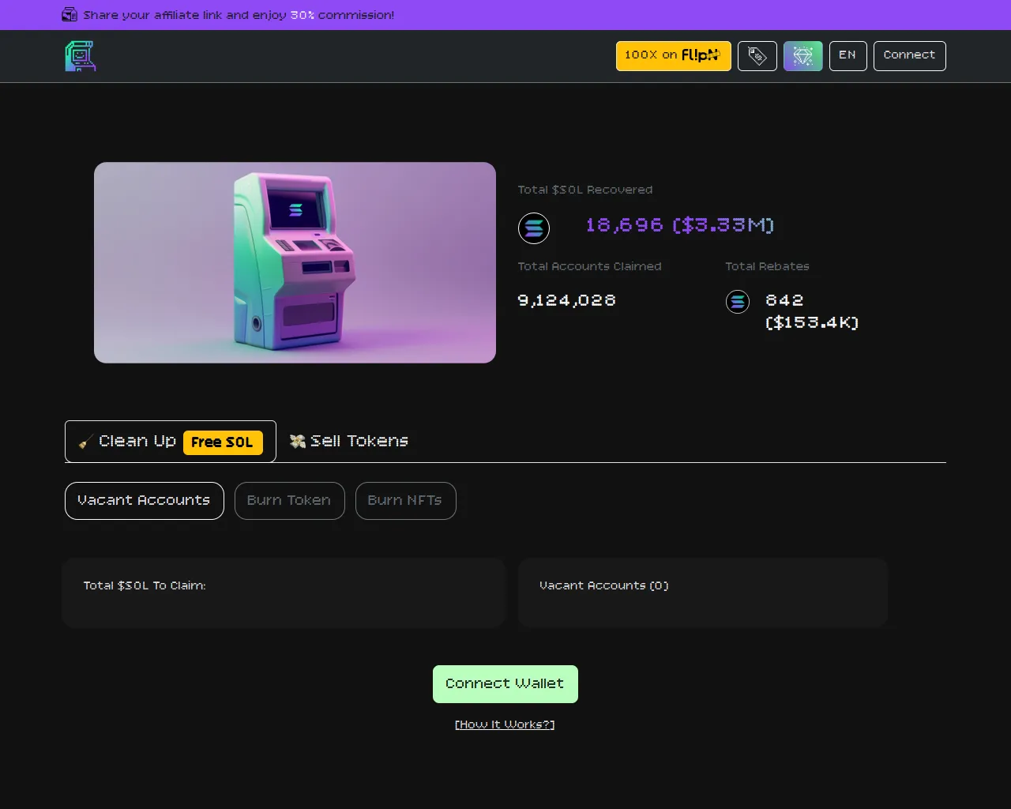Viewport: 1011px width, 809px height.
Task: Click the Connect button in header
Action: point(910,56)
